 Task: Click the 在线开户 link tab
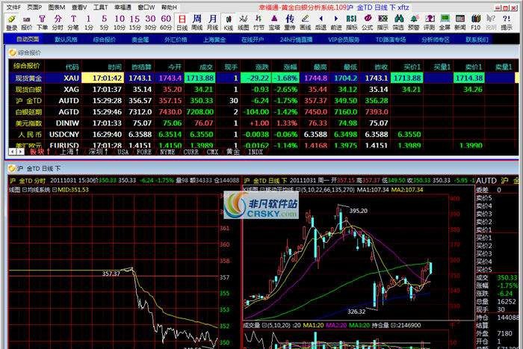pyautogui.click(x=253, y=40)
